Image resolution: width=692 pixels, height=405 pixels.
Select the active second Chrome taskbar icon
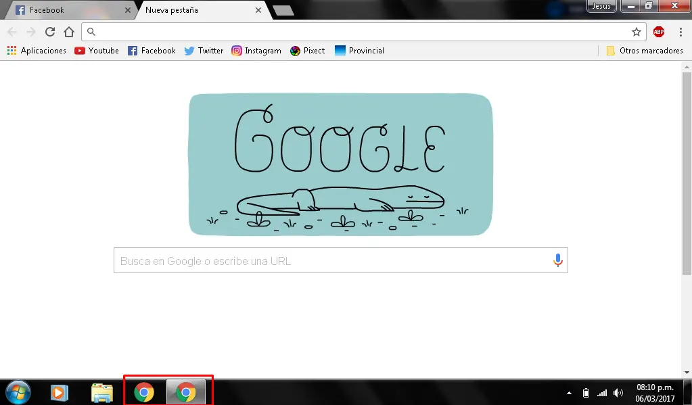(x=186, y=392)
